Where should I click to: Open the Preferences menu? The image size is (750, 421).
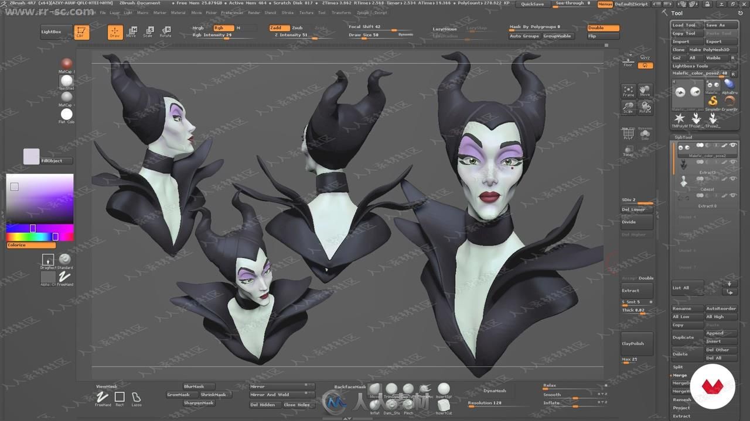pyautogui.click(x=232, y=12)
